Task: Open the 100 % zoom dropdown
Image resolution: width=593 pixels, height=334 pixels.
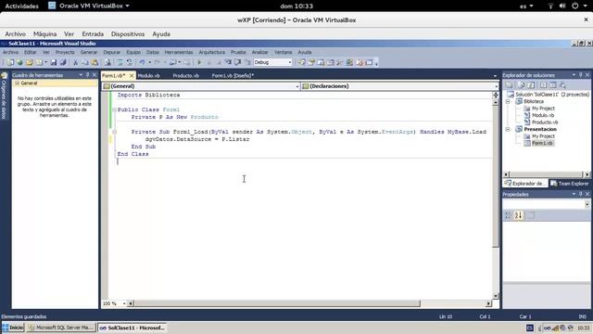Action: [123, 303]
